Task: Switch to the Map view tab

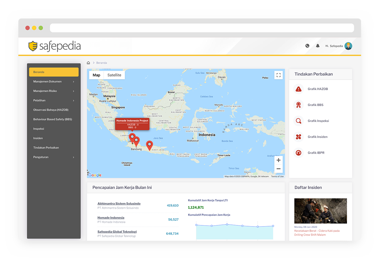Action: [96, 75]
